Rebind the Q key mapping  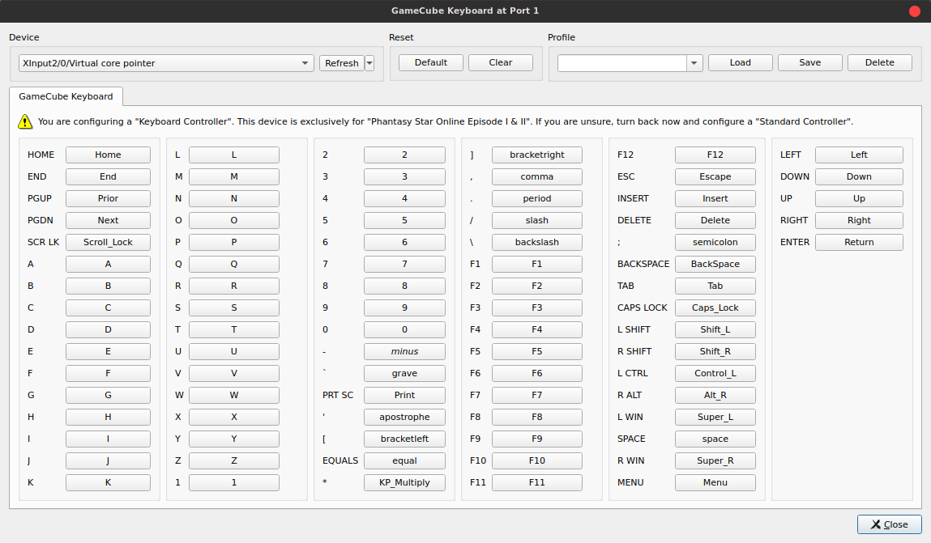click(234, 264)
